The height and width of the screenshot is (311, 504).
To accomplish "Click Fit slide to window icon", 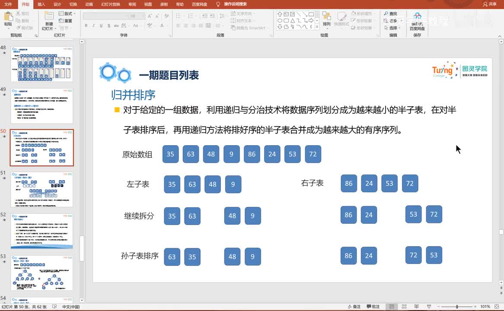I will click(497, 307).
